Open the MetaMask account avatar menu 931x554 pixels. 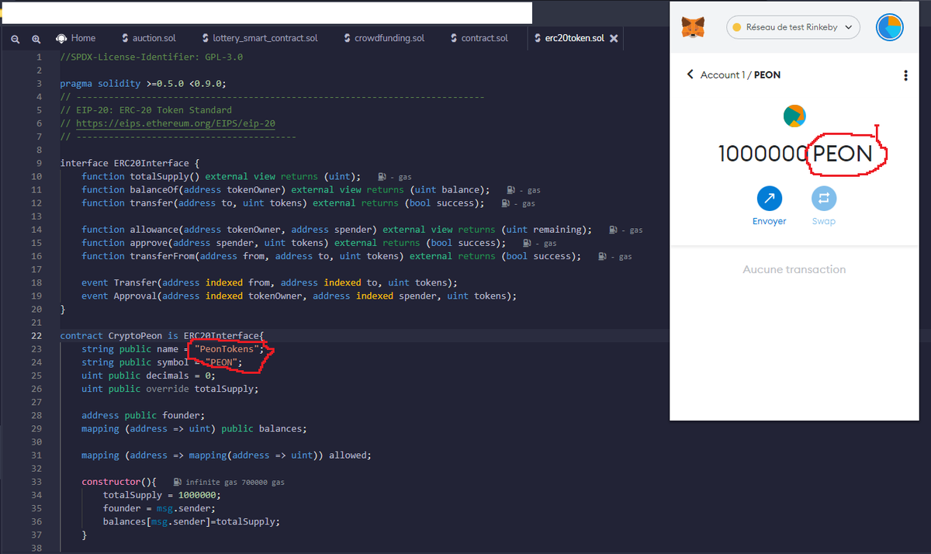[890, 27]
